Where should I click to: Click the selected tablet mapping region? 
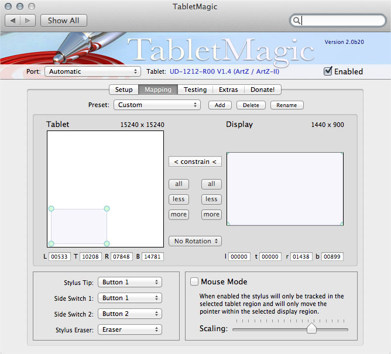tap(79, 226)
